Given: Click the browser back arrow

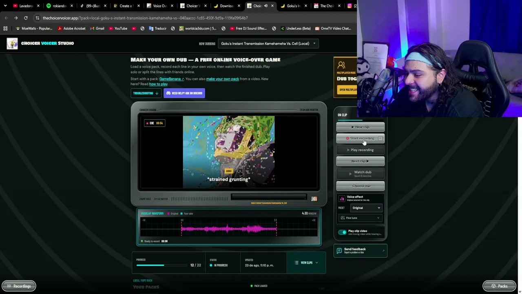Looking at the screenshot, I should [x=6, y=18].
